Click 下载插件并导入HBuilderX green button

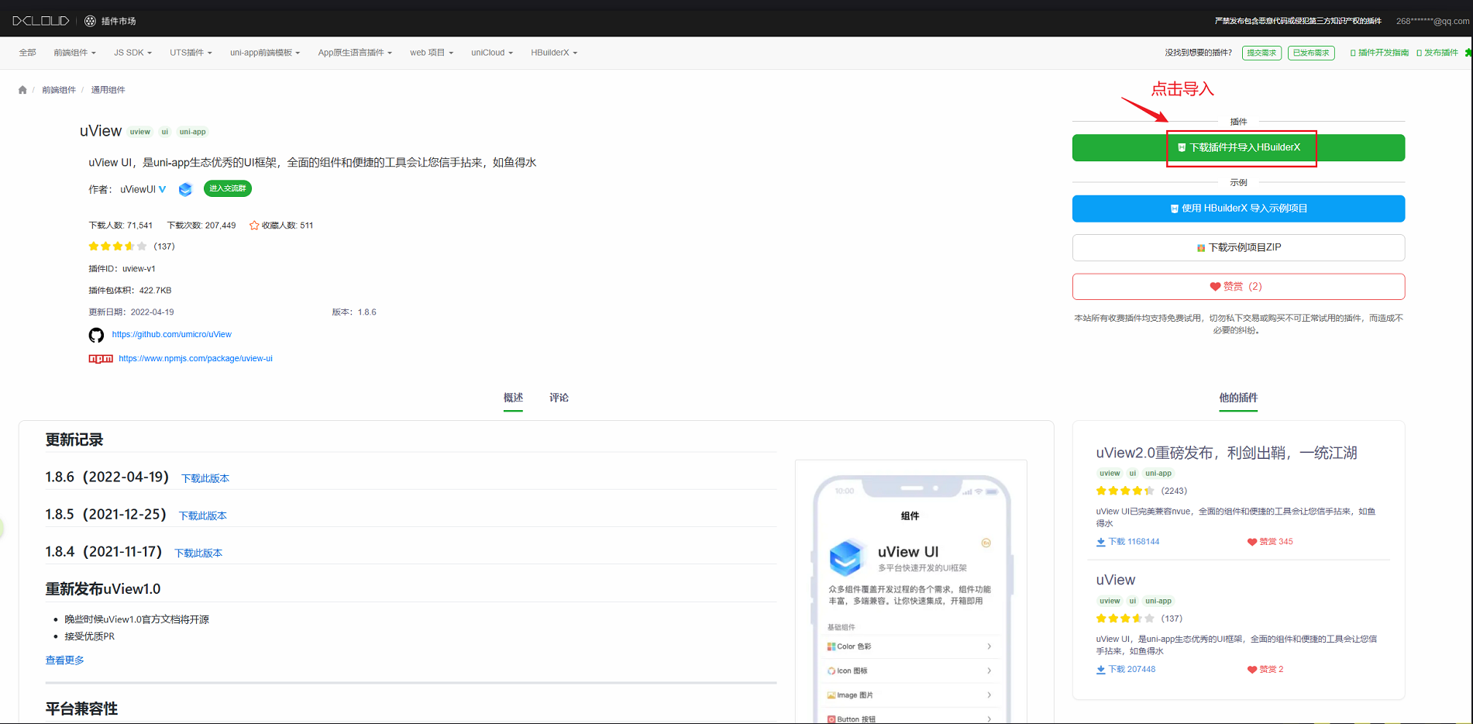pyautogui.click(x=1238, y=147)
